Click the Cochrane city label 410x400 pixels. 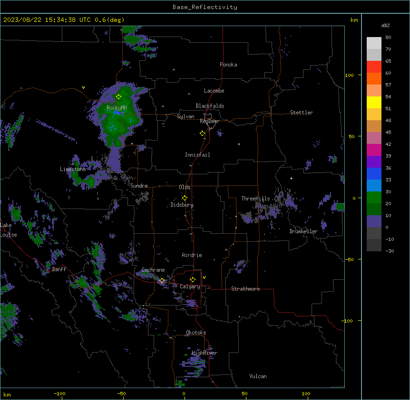(x=153, y=270)
